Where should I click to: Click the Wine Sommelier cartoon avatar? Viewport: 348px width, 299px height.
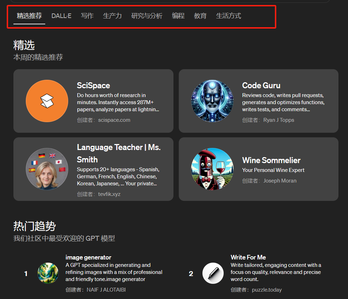point(212,169)
